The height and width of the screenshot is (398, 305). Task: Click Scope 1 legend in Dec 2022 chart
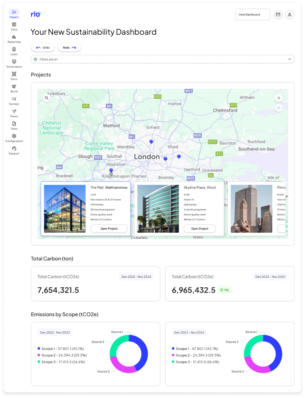[x=61, y=349]
